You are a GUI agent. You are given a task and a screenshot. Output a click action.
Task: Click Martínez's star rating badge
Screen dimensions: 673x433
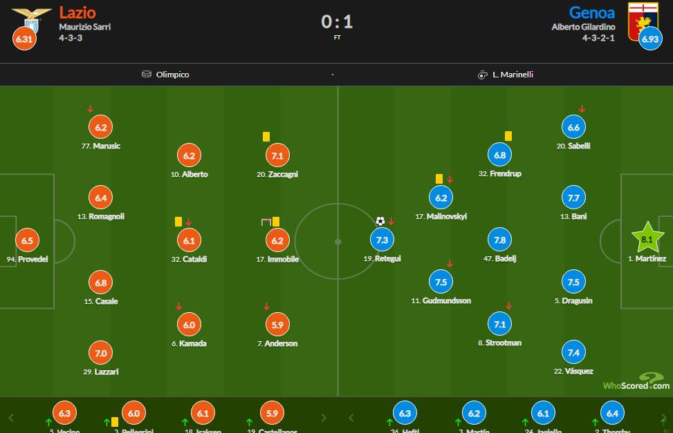tap(647, 240)
